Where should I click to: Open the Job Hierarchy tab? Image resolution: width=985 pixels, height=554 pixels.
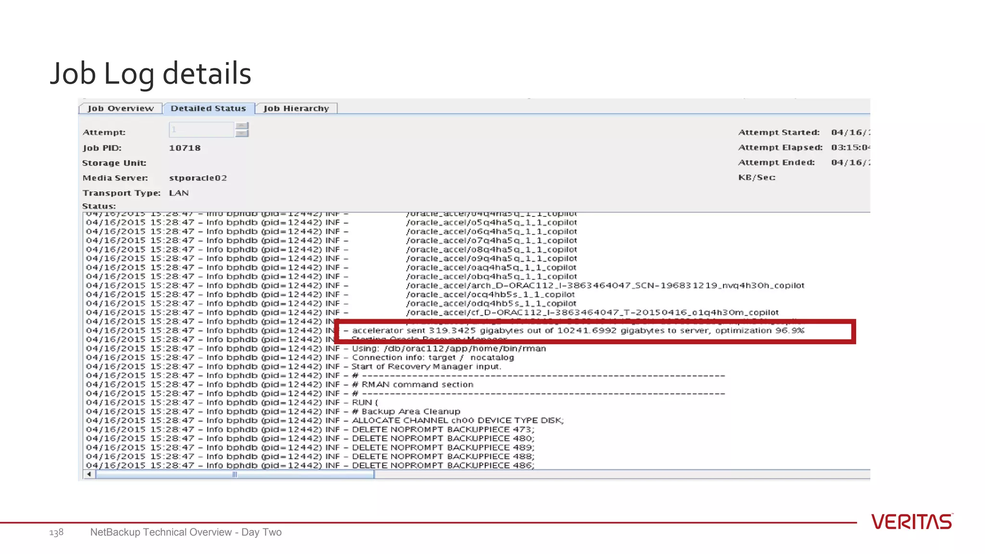(296, 109)
